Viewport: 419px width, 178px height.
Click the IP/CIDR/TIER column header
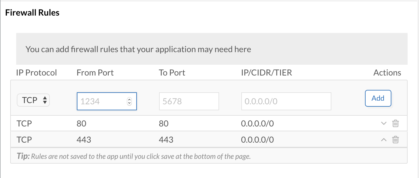point(267,73)
